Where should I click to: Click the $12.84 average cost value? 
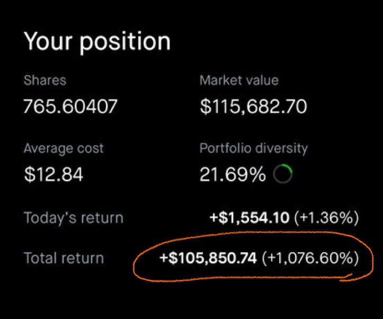54,174
